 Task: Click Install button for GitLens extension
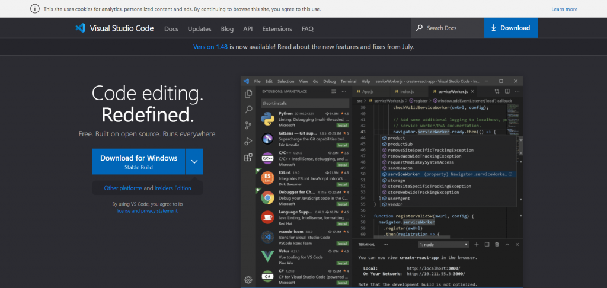(342, 145)
